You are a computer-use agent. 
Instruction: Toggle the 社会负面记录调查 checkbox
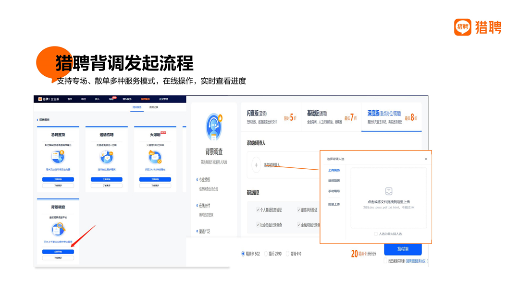[x=258, y=225]
